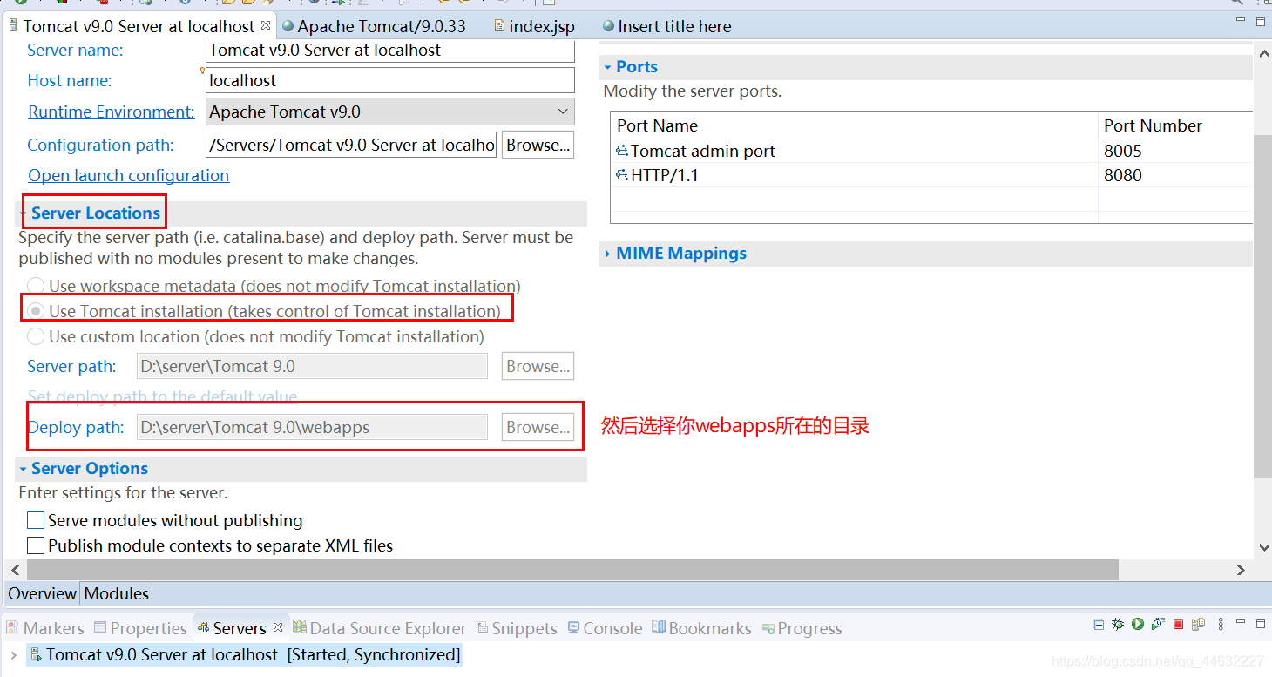The height and width of the screenshot is (677, 1272).
Task: Collapse the Server Locations section
Action: click(x=23, y=213)
